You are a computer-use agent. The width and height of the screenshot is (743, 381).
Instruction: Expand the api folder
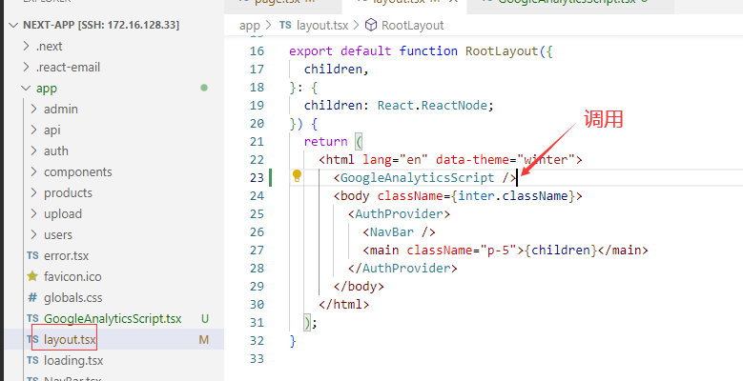(34, 130)
